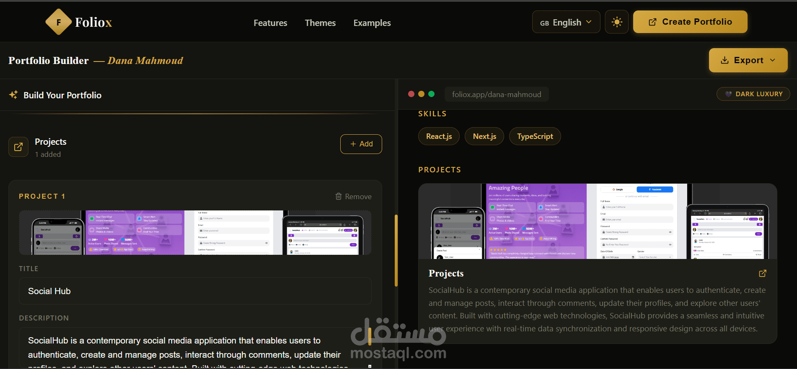Open the English language dropdown

tap(566, 22)
